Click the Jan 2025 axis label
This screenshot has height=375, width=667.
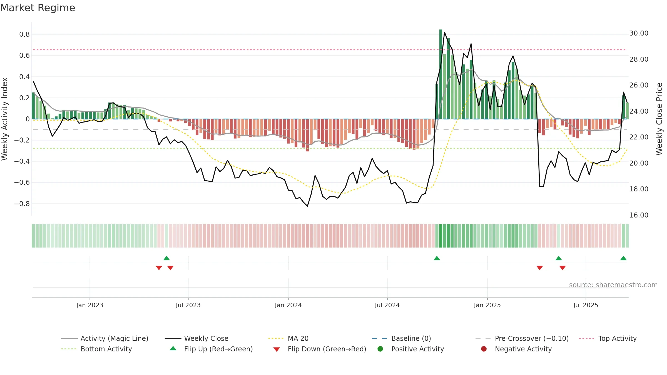[x=487, y=305]
